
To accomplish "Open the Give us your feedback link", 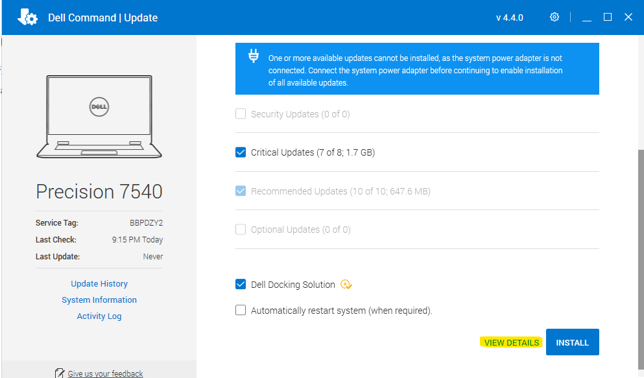I will [105, 373].
